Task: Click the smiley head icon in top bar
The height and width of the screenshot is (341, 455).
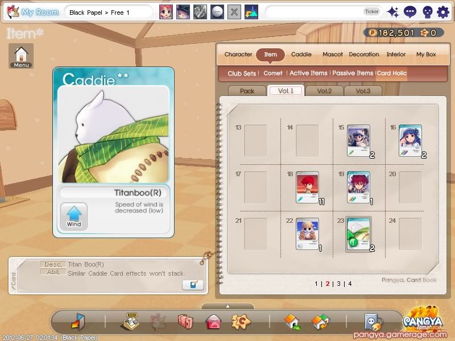Action: coord(427,12)
